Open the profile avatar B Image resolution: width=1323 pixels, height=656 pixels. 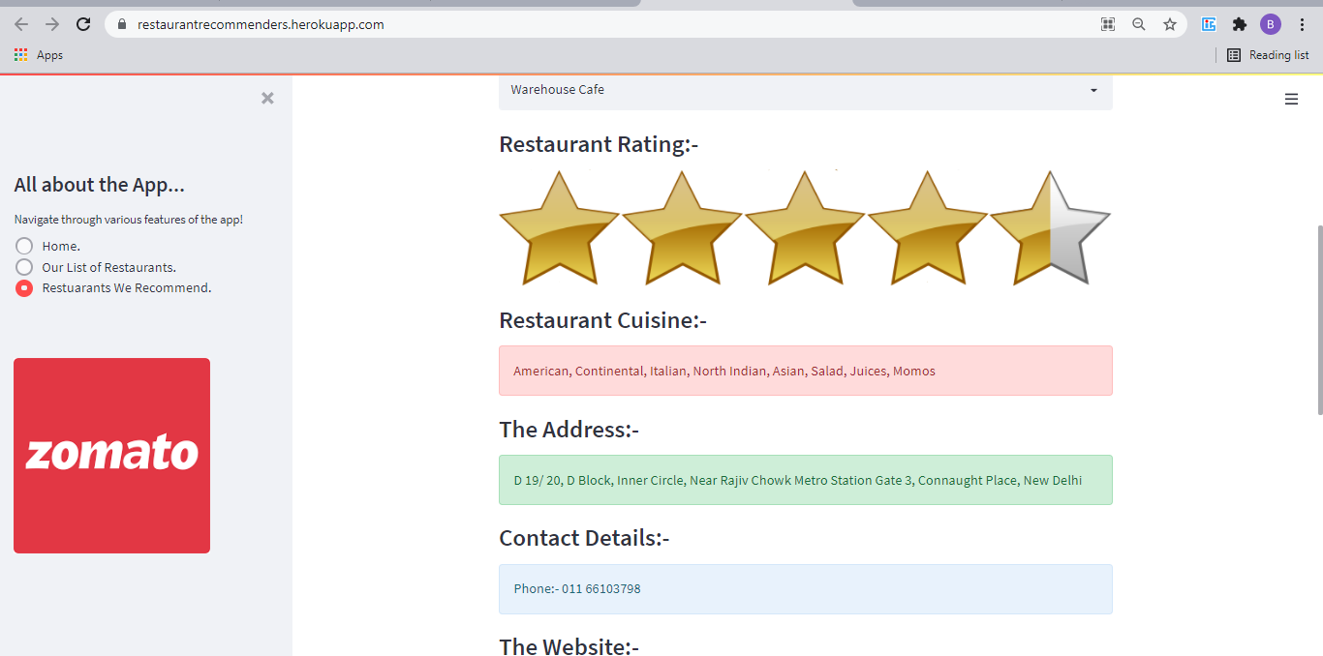click(x=1271, y=24)
